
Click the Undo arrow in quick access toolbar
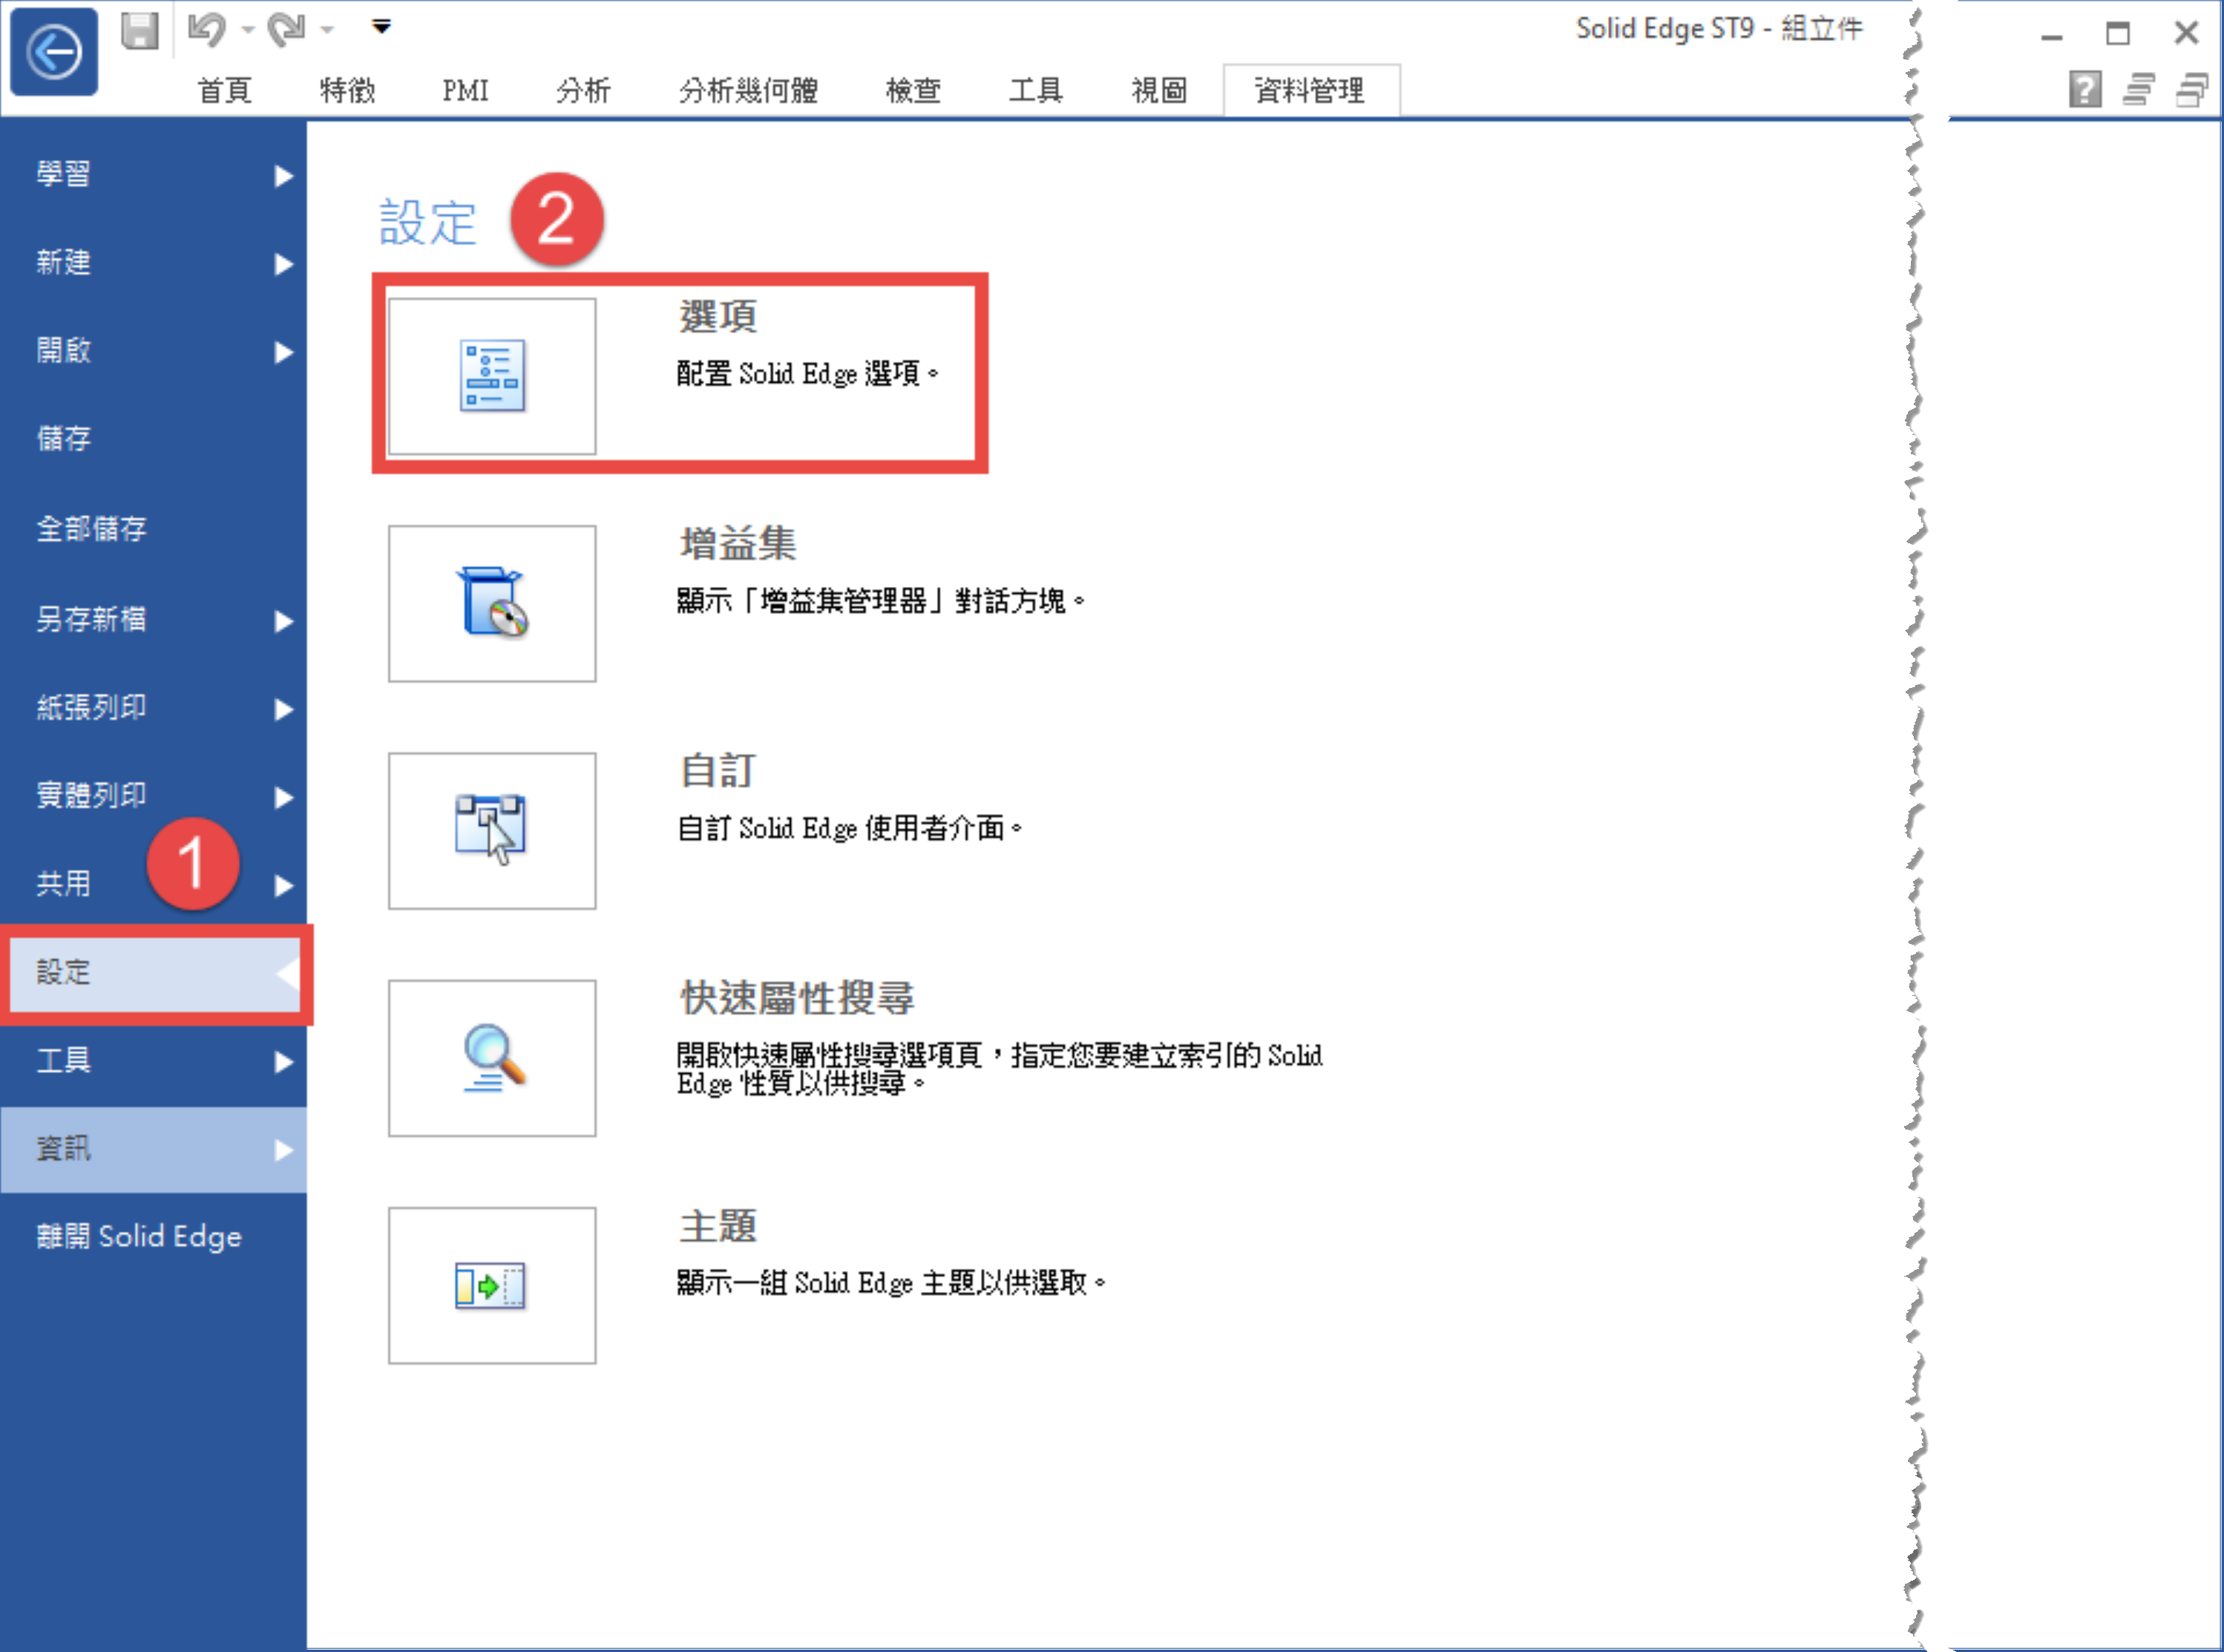point(207,30)
